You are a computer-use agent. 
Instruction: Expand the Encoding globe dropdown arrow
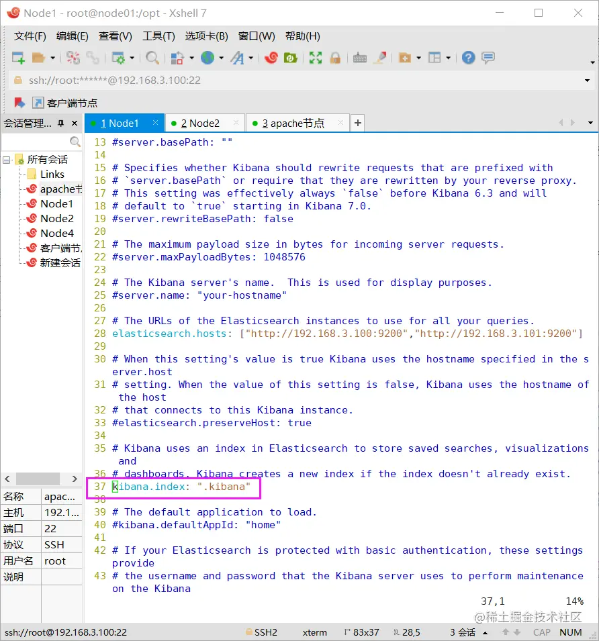[x=221, y=58]
